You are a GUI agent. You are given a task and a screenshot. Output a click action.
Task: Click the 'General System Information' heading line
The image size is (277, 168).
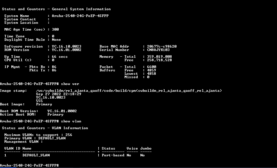(56, 9)
